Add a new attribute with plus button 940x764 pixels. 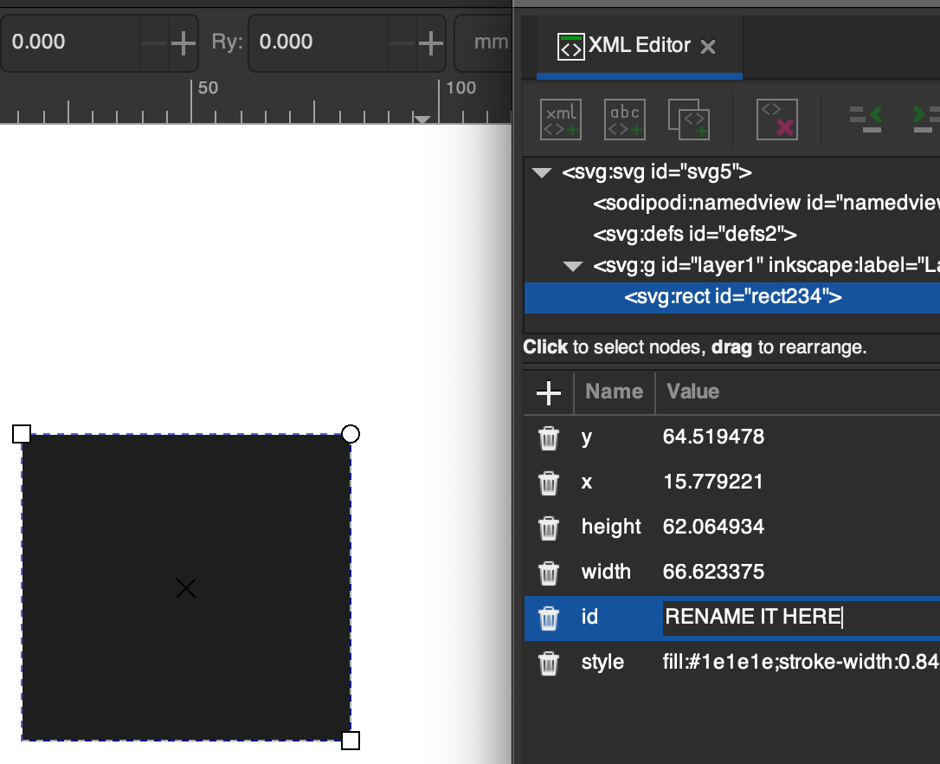point(549,393)
